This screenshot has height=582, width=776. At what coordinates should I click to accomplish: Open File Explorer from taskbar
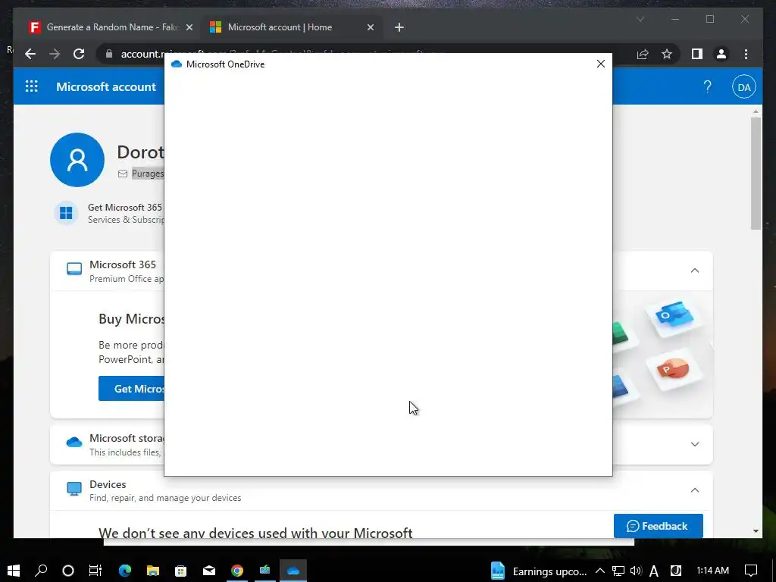point(153,571)
